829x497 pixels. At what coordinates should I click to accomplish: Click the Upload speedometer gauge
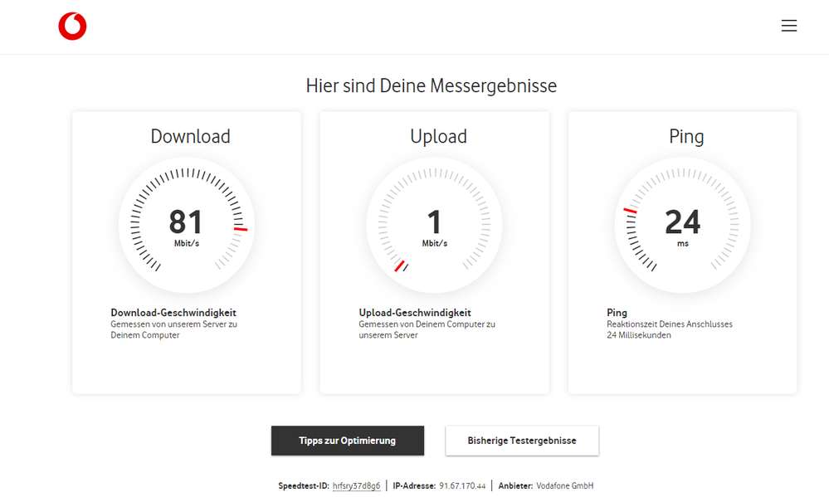pos(433,226)
